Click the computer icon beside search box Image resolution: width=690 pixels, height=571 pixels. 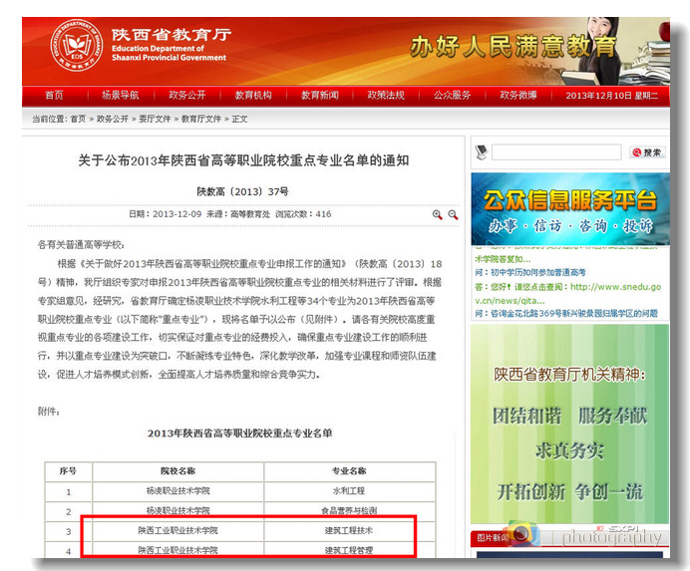(x=481, y=151)
